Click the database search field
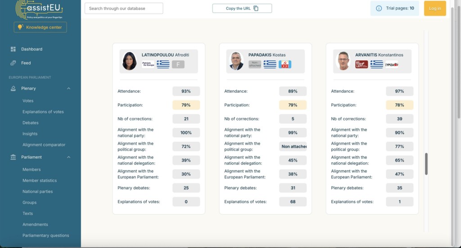461x248 pixels. point(124,9)
